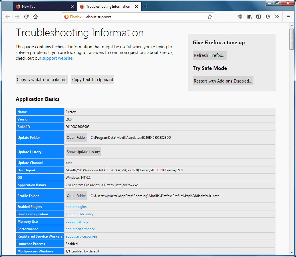This screenshot has width=296, height=257.
Task: Click the Try Safe Mode heading
Action: click(x=210, y=68)
